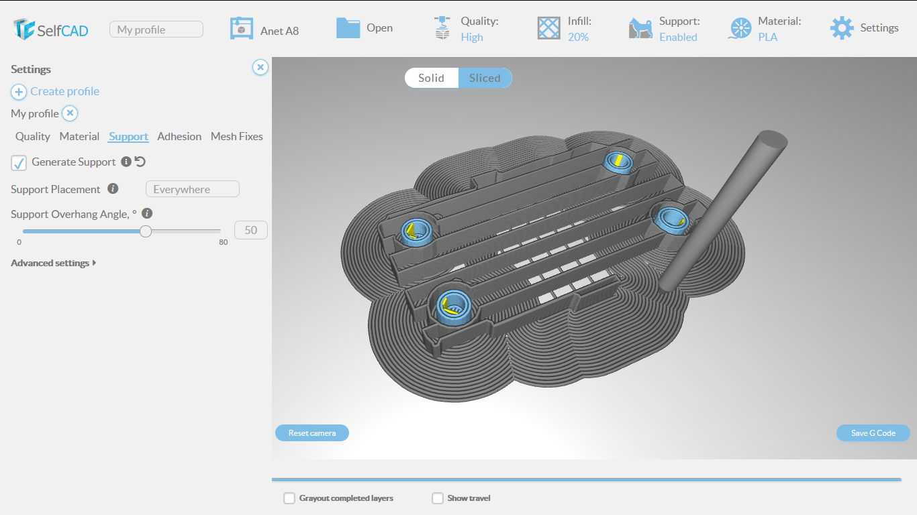Viewport: 917px width, 515px height.
Task: Click the SelfCAD logo
Action: 50,29
